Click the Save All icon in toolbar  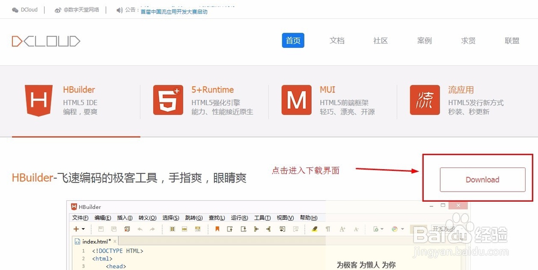(x=114, y=229)
